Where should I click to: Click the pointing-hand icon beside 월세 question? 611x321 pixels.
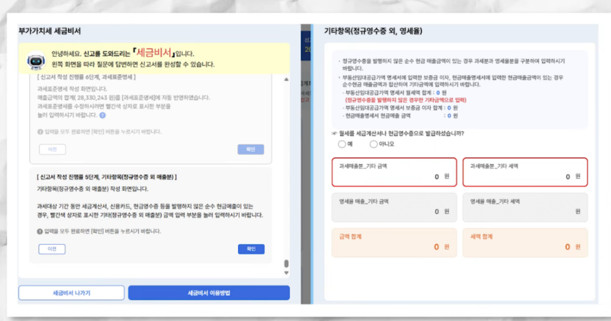tap(334, 133)
